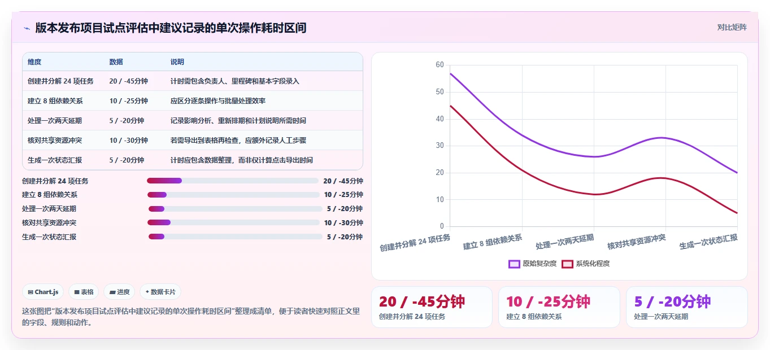Click table cell 生成一次状态汇报

click(55, 160)
